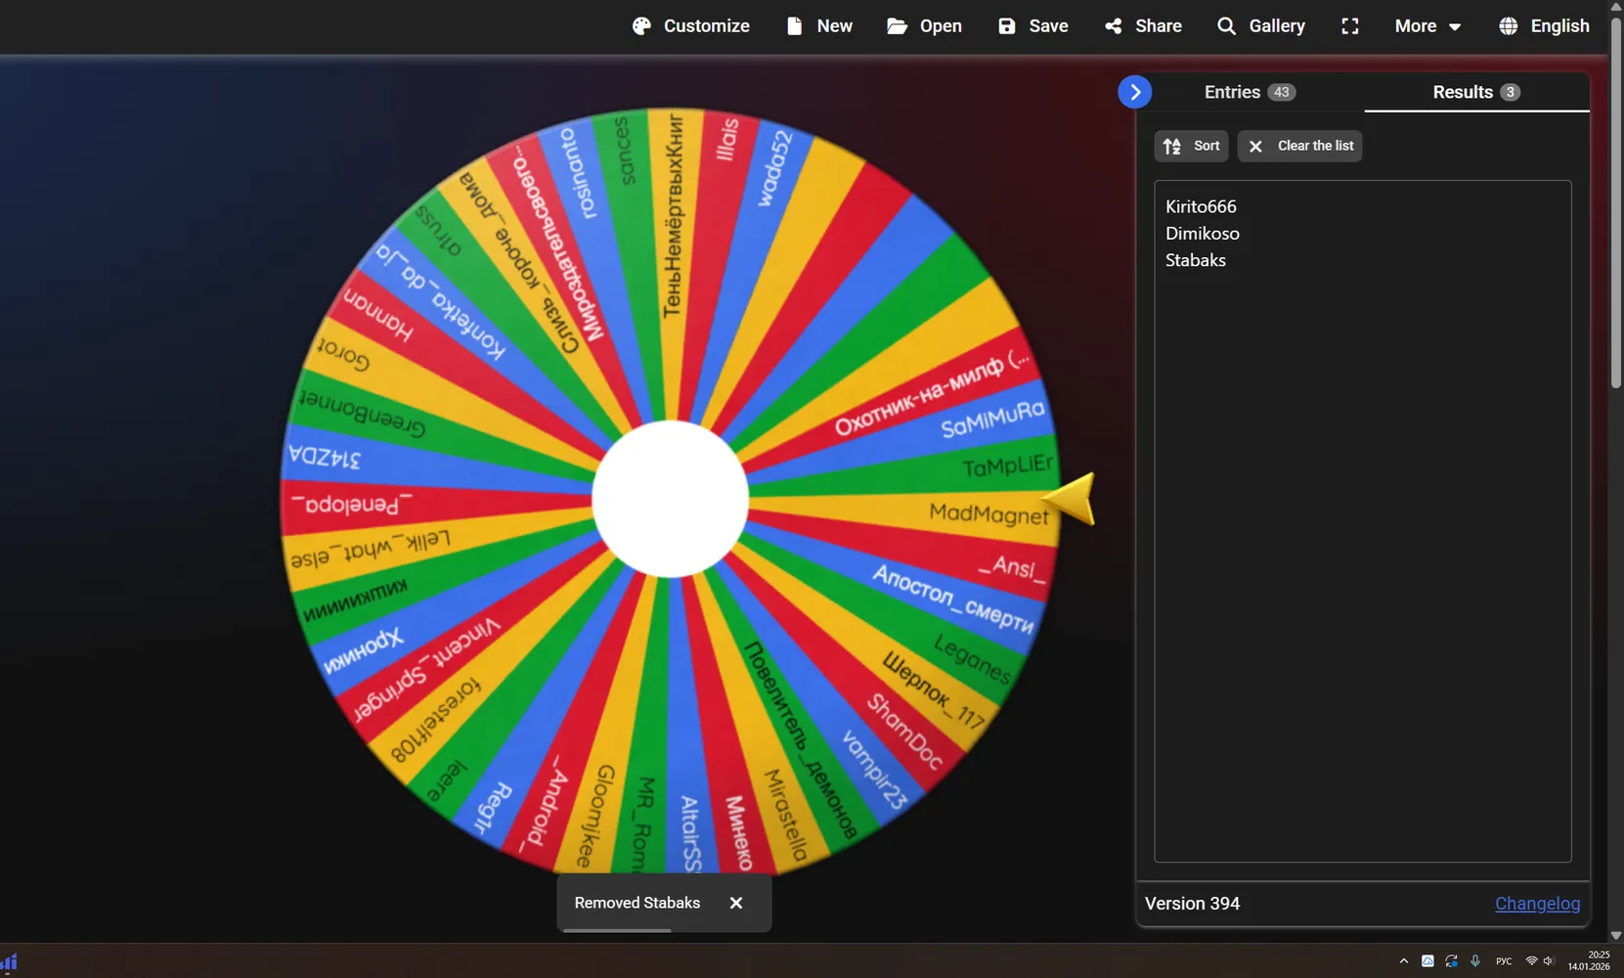Click the Open folder icon
Screen dimensions: 1624x978
[x=897, y=26]
